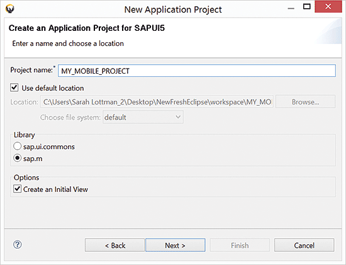Click the Create an Application Project heading
This screenshot has height=265, width=346.
tap(87, 28)
